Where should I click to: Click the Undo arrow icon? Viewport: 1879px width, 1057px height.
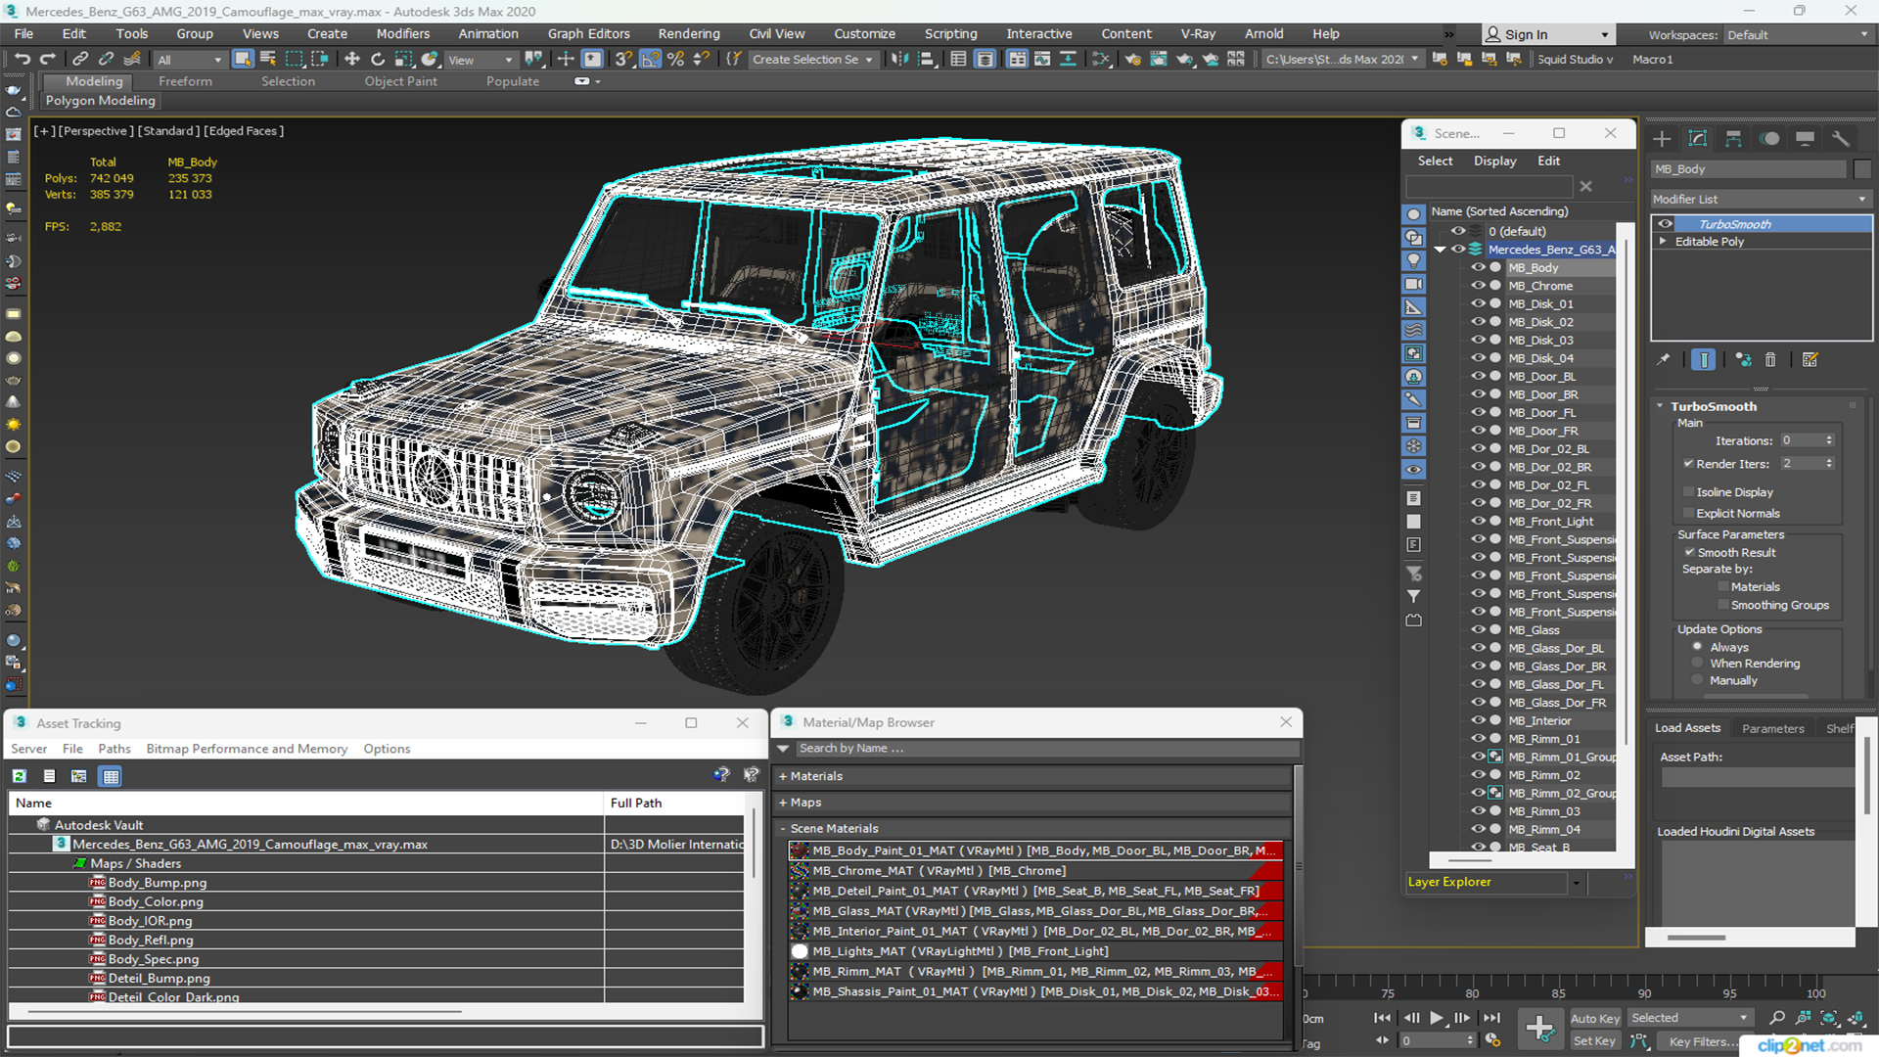click(22, 59)
